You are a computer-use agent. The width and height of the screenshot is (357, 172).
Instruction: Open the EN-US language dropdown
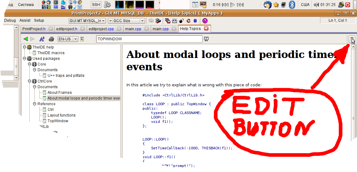[75, 39]
